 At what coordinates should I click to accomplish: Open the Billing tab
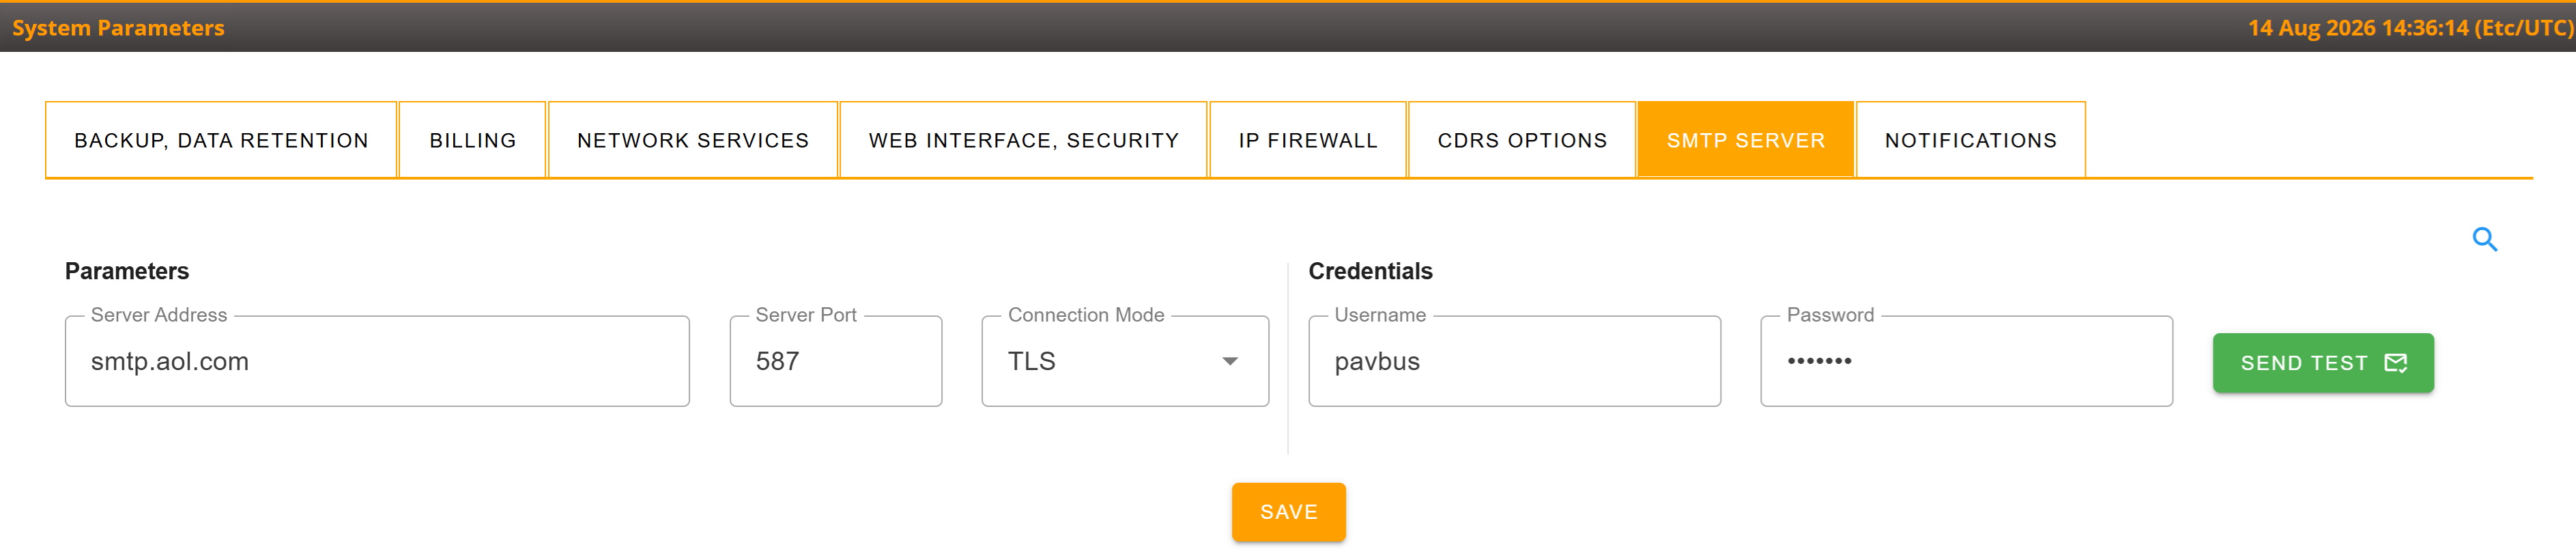point(473,141)
